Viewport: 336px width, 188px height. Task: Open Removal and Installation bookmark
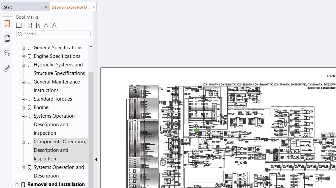click(56, 184)
